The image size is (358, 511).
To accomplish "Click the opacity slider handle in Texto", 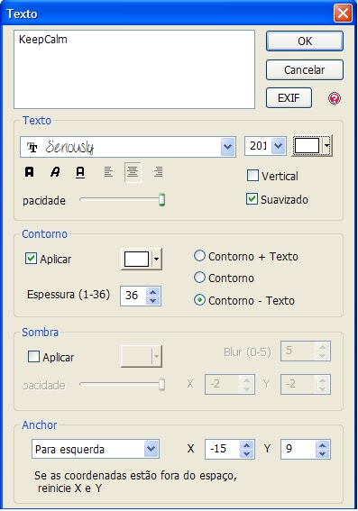I will click(161, 200).
